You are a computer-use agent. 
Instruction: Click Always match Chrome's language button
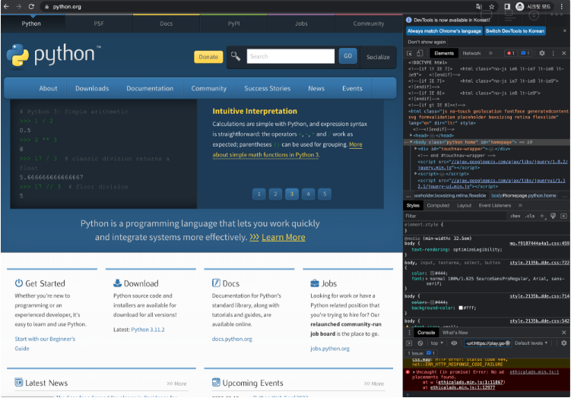click(444, 31)
